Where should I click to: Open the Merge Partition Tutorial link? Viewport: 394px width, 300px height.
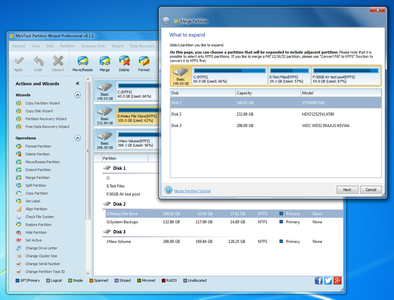(192, 191)
